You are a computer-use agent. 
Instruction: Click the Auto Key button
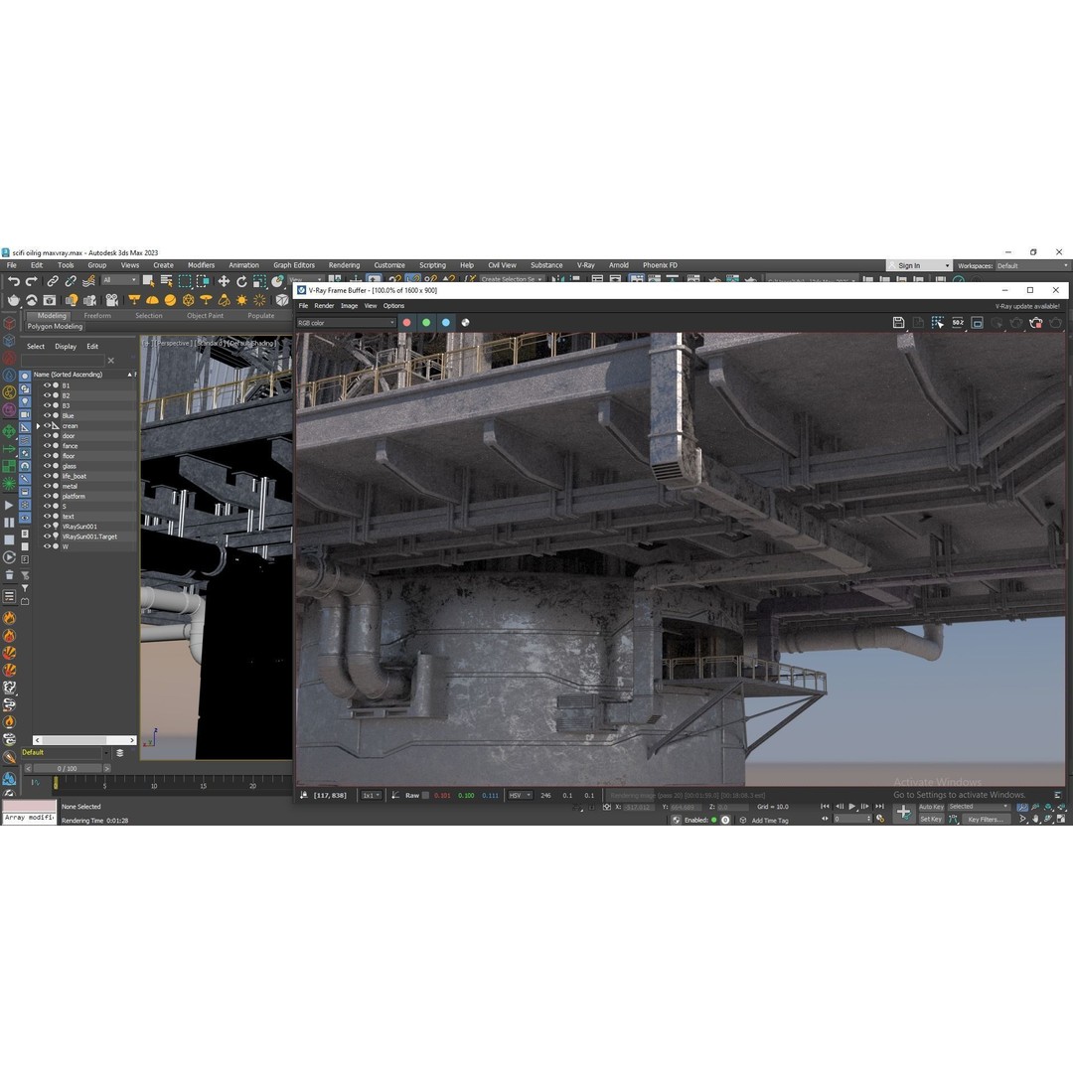coord(931,807)
